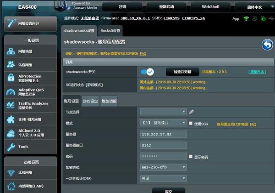Open the FAQ link in the top notice
Viewport: 275px width, 193px height.
(143, 54)
